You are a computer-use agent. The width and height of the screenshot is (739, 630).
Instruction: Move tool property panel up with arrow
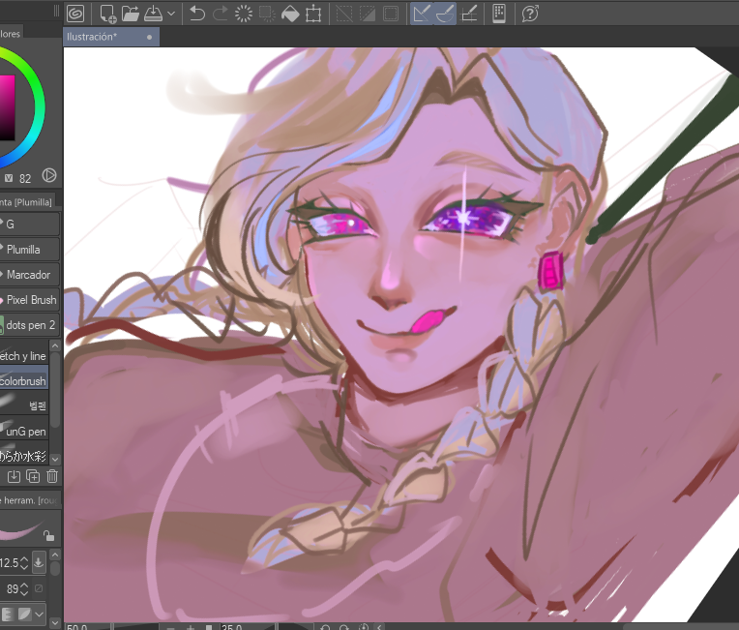click(x=55, y=555)
